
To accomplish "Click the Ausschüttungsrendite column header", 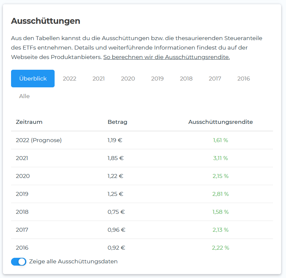I will pos(220,122).
